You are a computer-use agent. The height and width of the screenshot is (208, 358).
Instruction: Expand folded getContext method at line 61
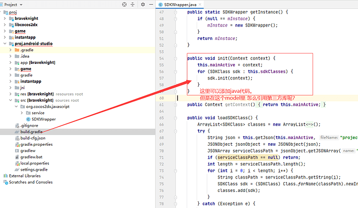click(x=175, y=105)
